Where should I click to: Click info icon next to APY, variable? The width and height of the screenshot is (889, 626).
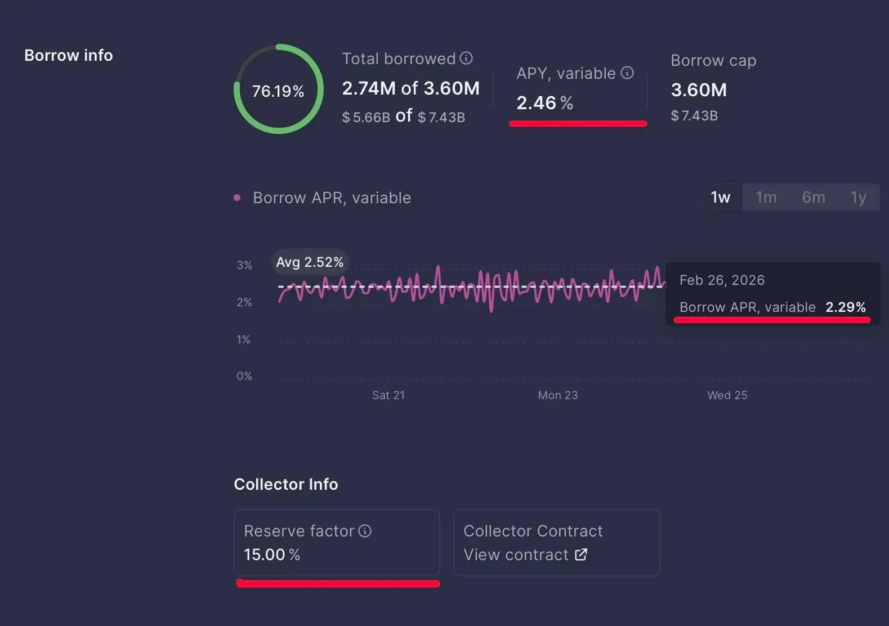pyautogui.click(x=627, y=73)
